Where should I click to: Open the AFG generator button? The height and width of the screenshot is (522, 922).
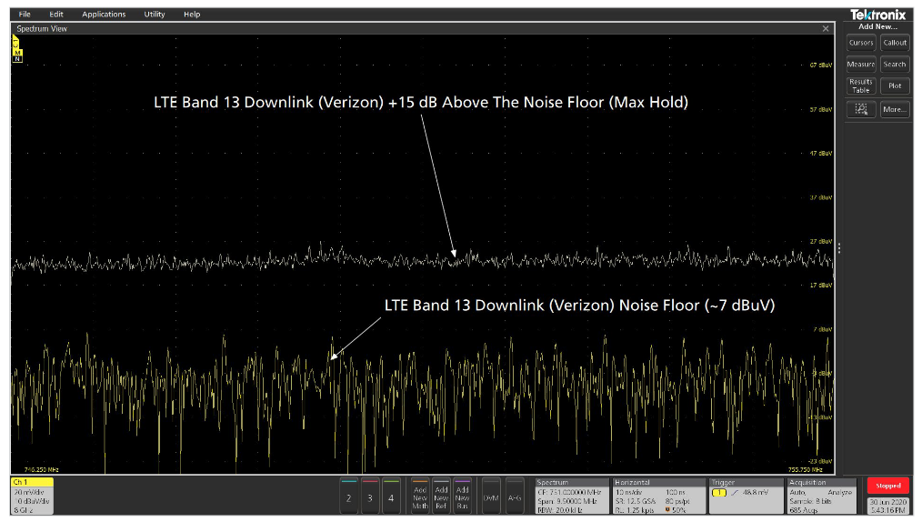point(515,497)
